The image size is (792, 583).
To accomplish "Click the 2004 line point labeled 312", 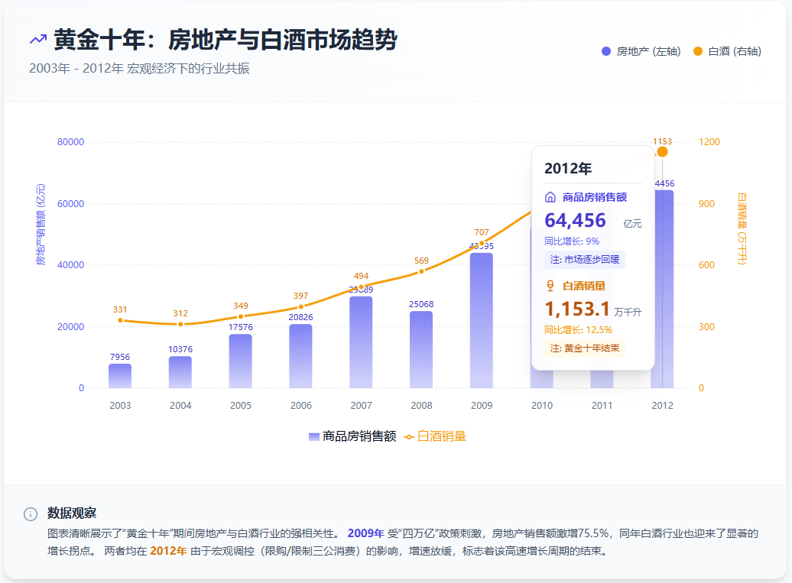I will click(180, 324).
